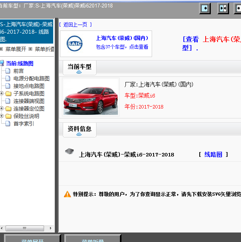Image resolution: width=241 pixels, height=242 pixels.
Task: Click the orange warning triangle icon
Action: point(67,194)
